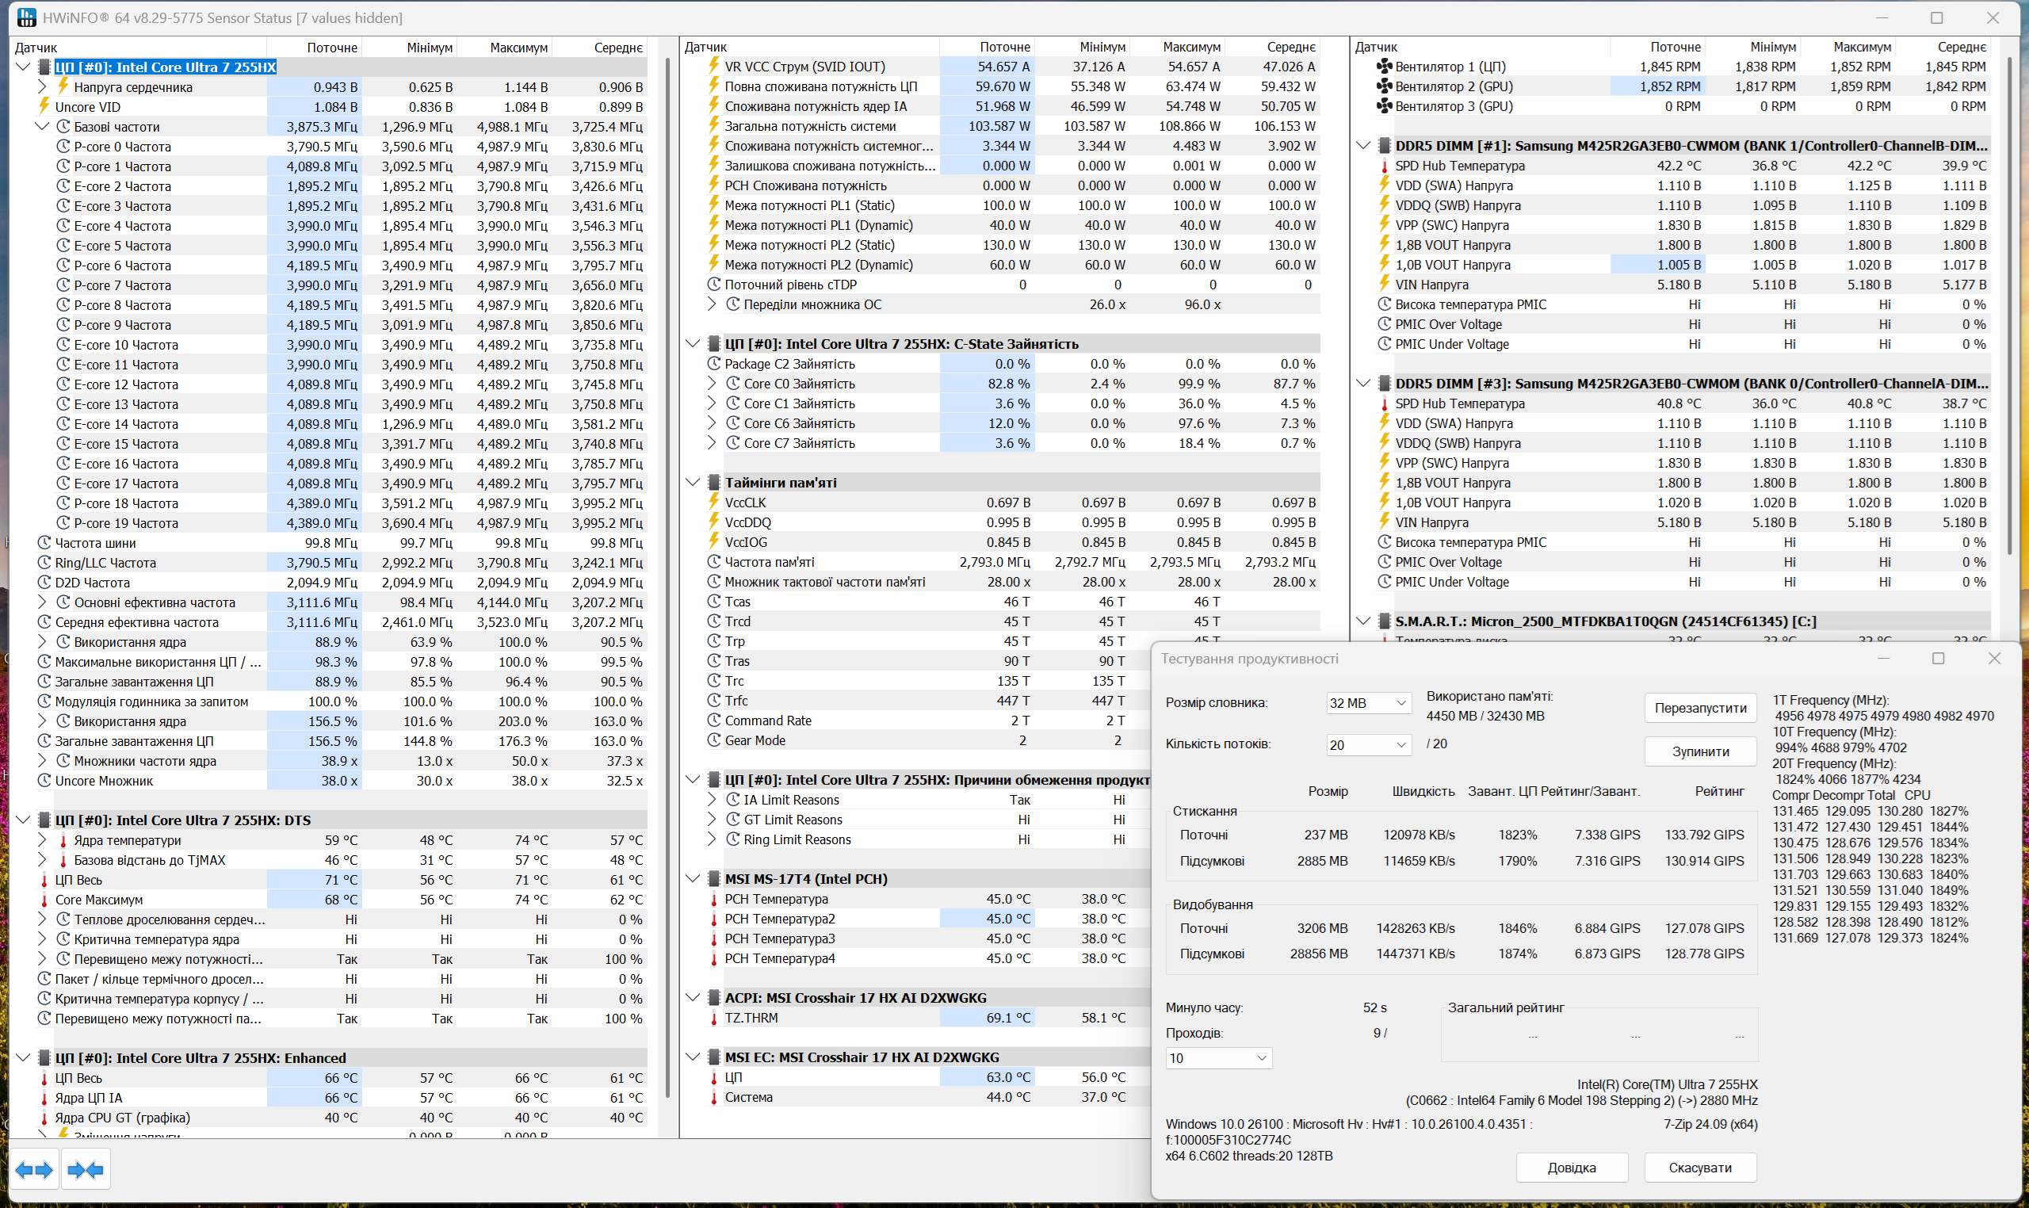
Task: Click the clock icon beside Ring/LLC Частота
Action: pos(44,563)
